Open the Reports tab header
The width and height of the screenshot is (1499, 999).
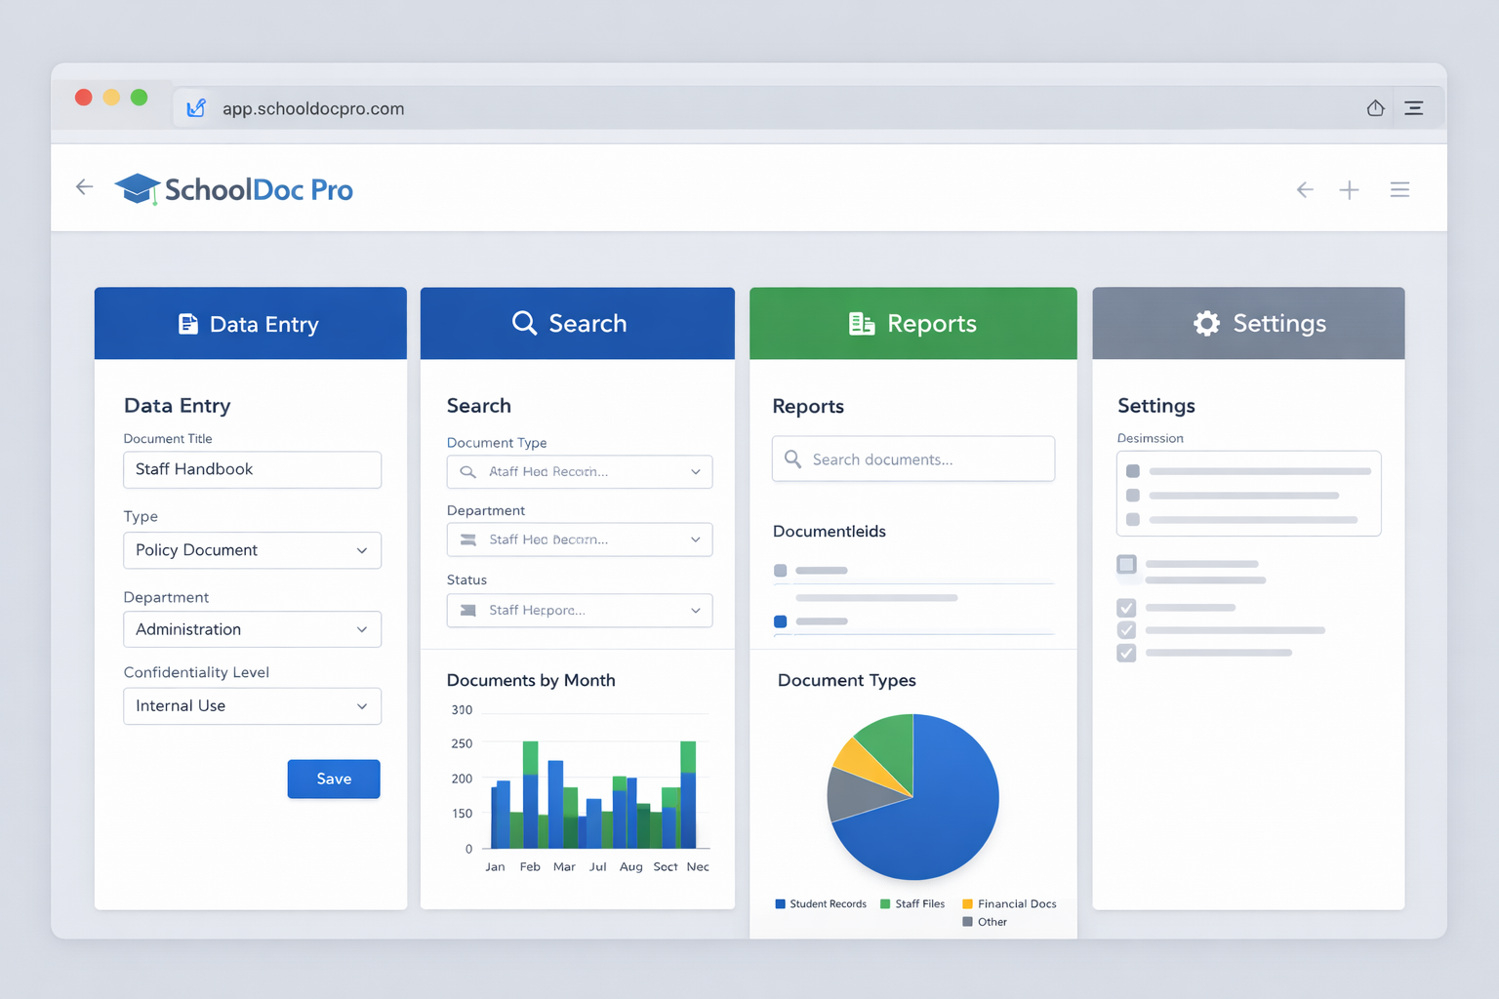pos(912,324)
